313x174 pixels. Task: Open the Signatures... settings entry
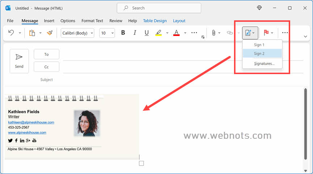tap(262, 64)
